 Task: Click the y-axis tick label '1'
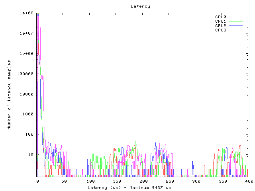tap(32, 175)
